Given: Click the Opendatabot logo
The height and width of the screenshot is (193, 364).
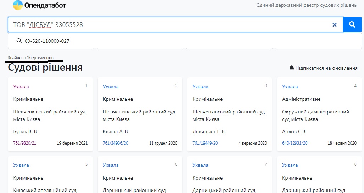Looking at the screenshot, I should pyautogui.click(x=18, y=5).
